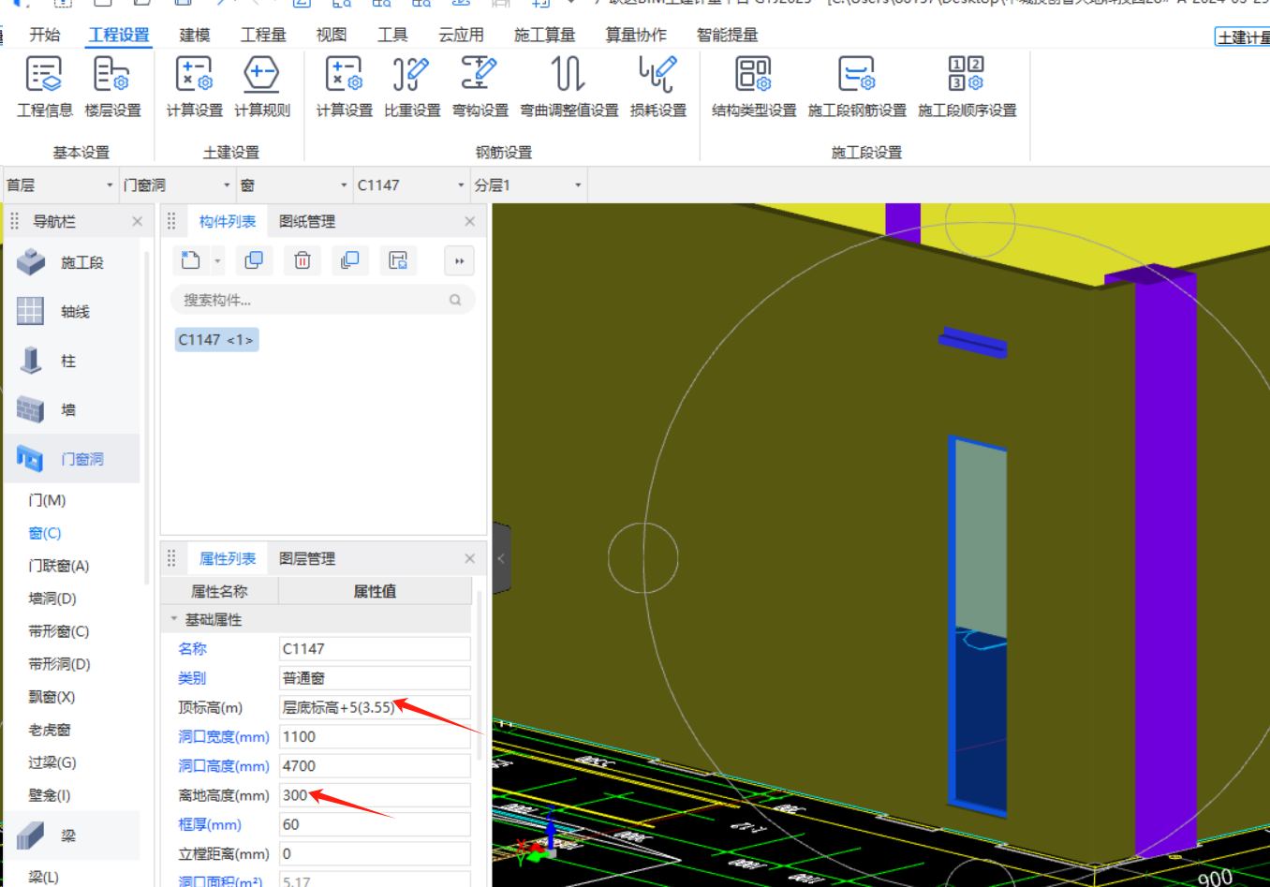This screenshot has width=1270, height=887.
Task: Switch to 工具 ribbon tab
Action: [x=392, y=35]
